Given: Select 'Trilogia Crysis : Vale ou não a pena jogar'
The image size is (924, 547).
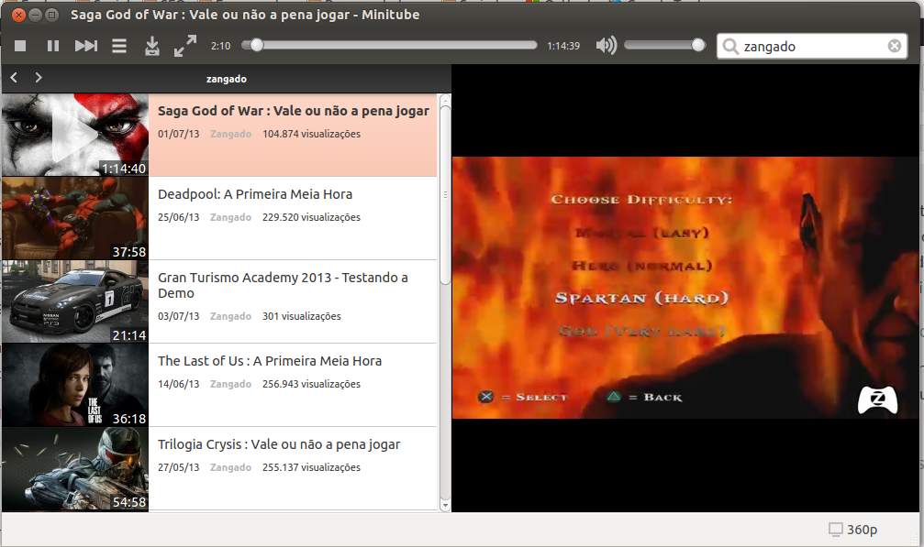Looking at the screenshot, I should click(x=279, y=444).
